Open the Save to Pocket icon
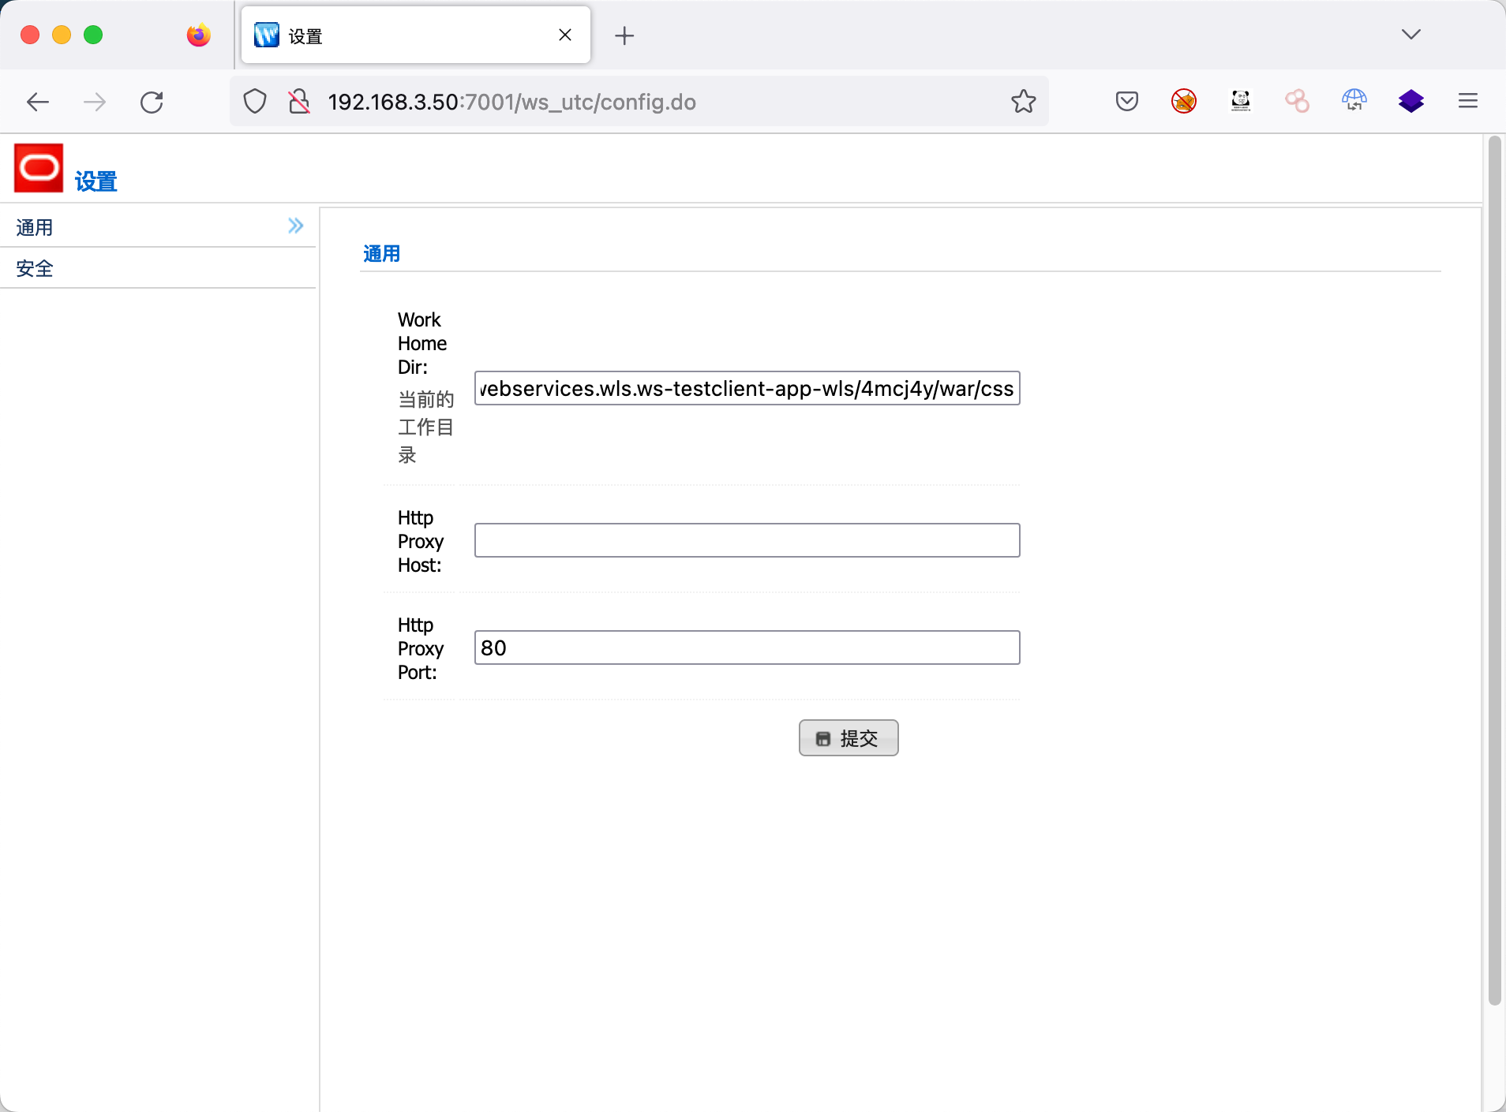This screenshot has height=1112, width=1506. pos(1126,102)
